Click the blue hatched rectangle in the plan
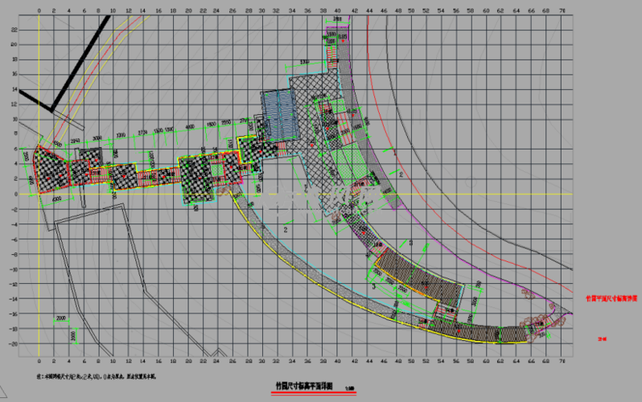642x402 pixels. coord(279,113)
